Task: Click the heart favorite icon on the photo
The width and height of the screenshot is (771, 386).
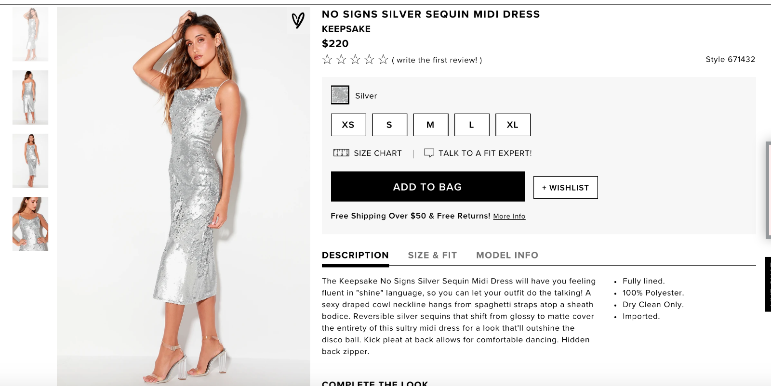Action: pyautogui.click(x=298, y=20)
